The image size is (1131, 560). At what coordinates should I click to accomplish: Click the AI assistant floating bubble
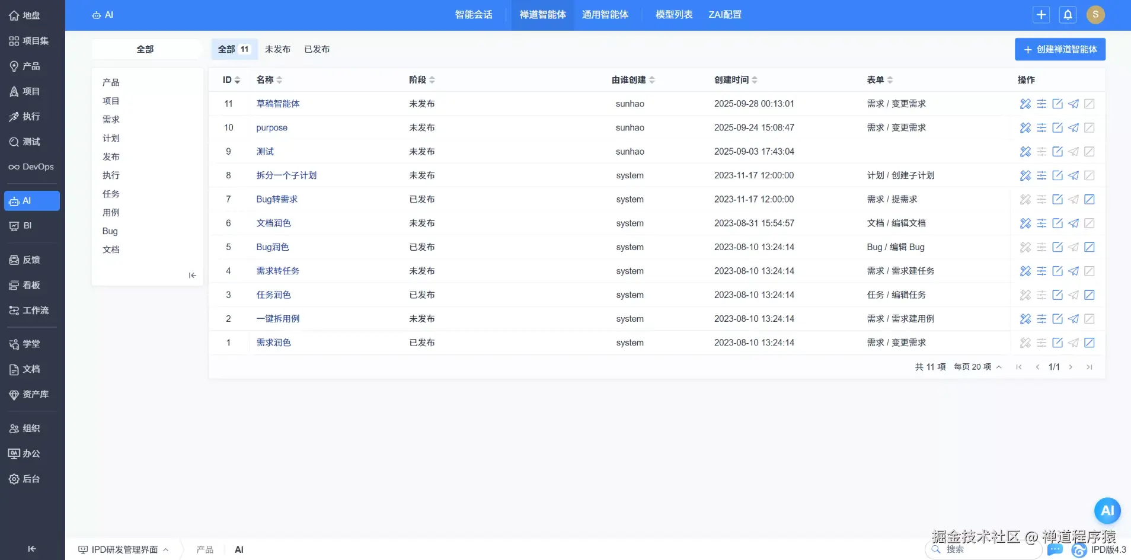click(x=1107, y=510)
